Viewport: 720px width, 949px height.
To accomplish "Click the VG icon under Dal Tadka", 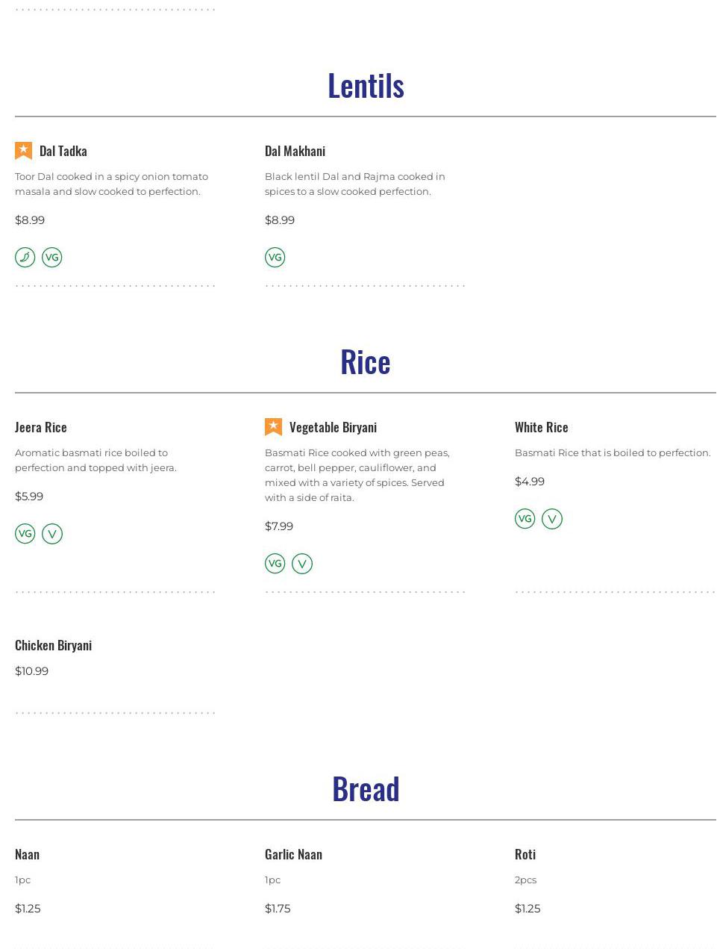I will (52, 258).
